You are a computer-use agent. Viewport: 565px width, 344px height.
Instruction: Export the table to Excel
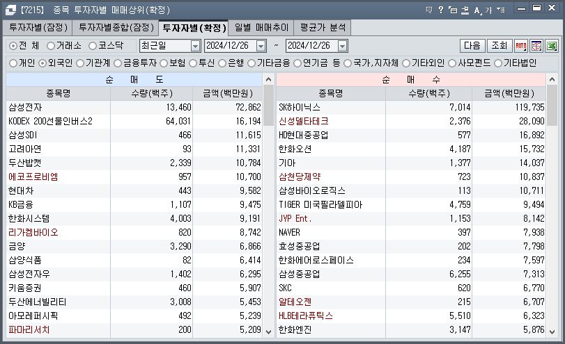[x=552, y=46]
